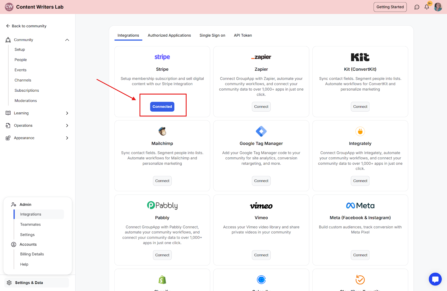Click the Mailchimp monkey logo
This screenshot has height=291, width=447.
click(162, 131)
